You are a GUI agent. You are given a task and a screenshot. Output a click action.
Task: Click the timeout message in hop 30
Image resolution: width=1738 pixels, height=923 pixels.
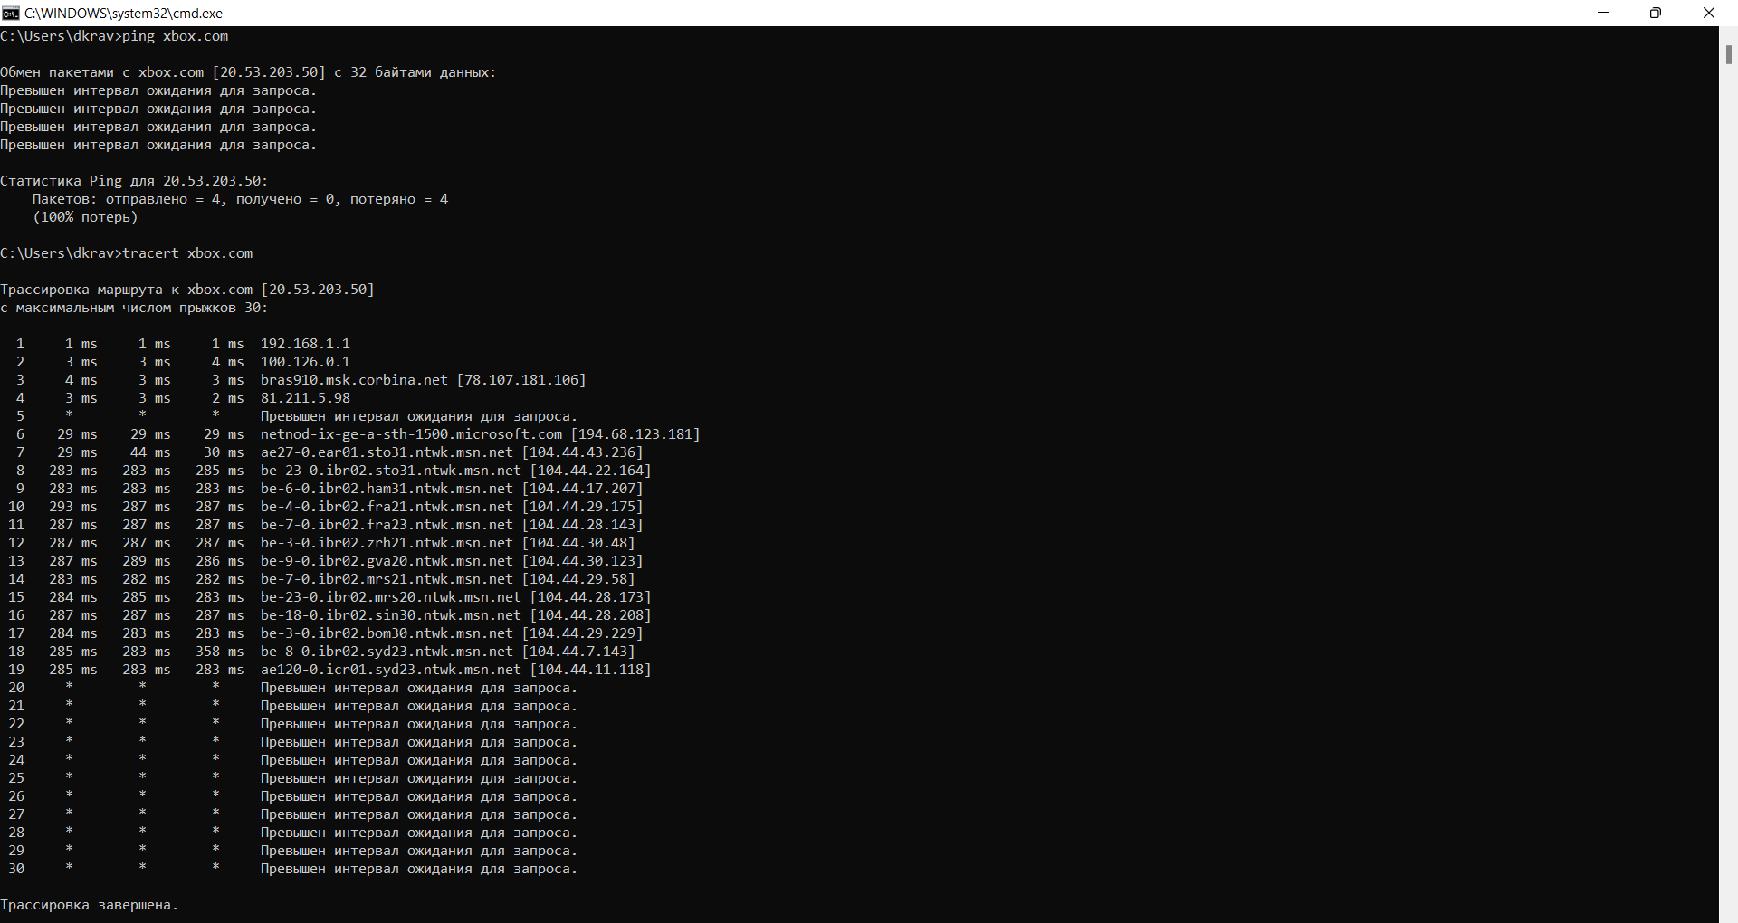point(419,869)
